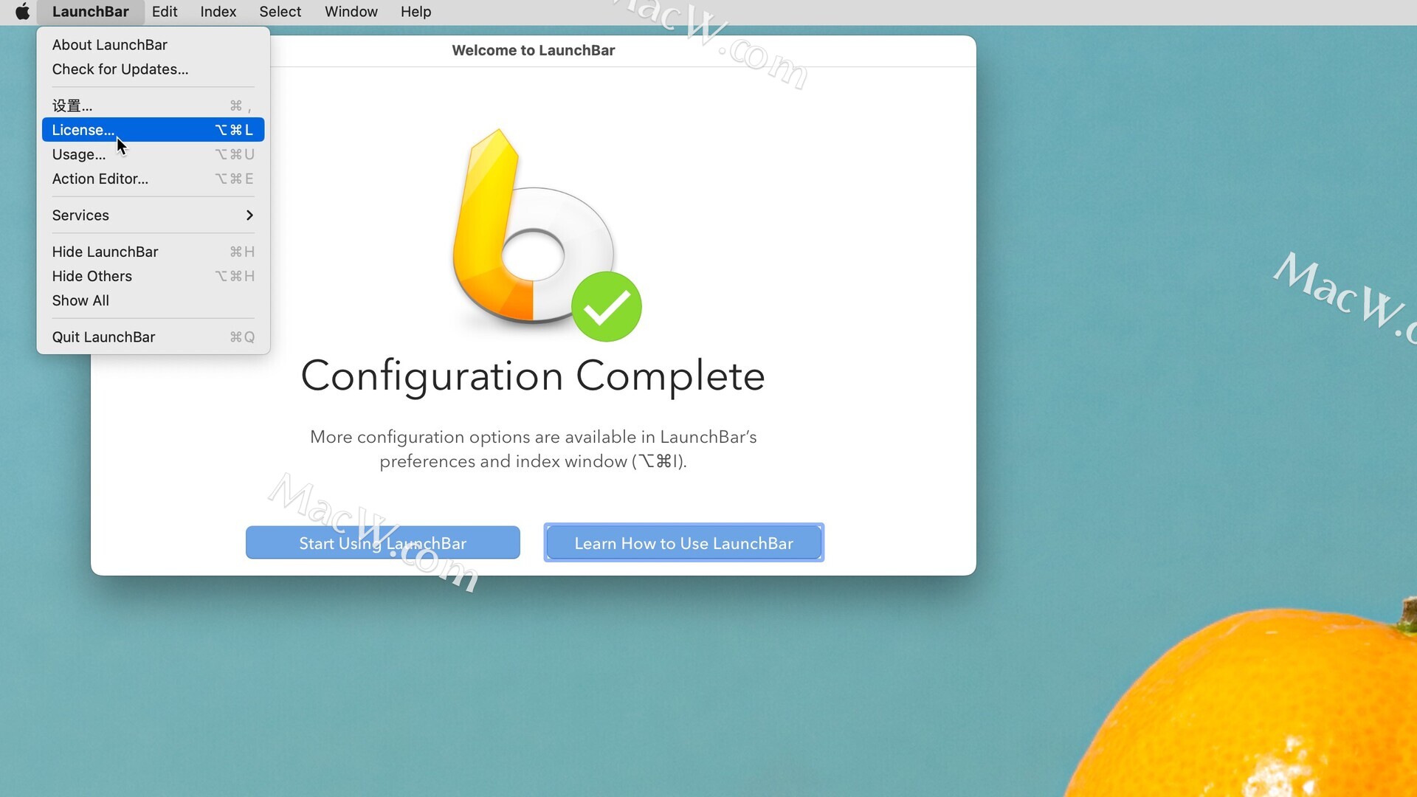Open the Help menu
Screen dimensions: 1417x797
click(x=416, y=12)
